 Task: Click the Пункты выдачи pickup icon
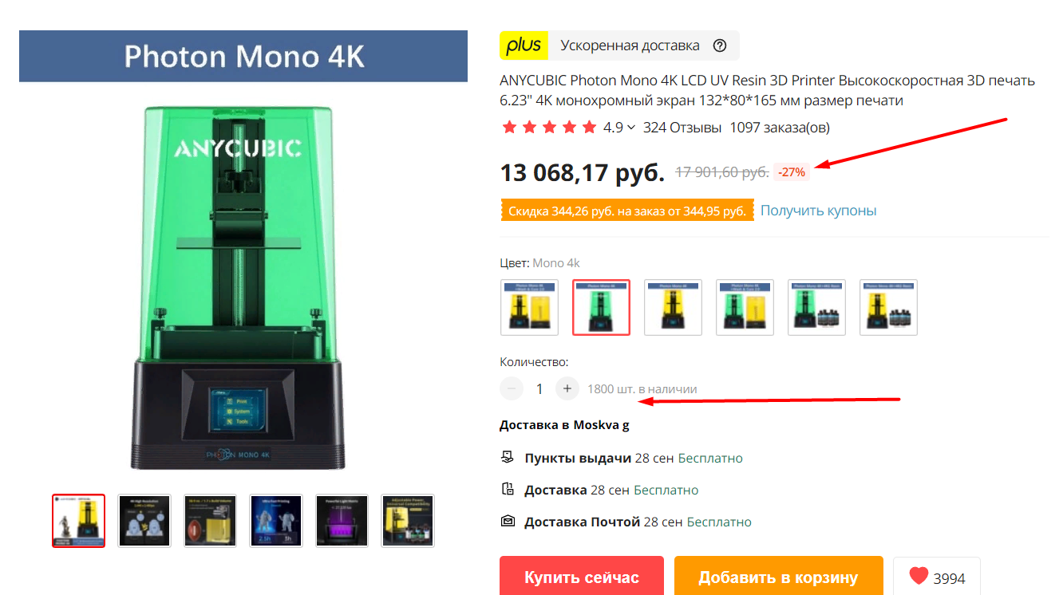[x=507, y=458]
